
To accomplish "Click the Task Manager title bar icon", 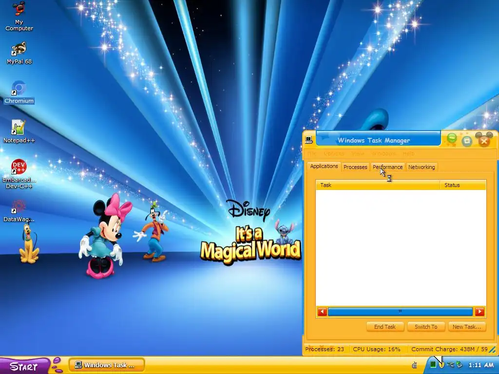I will click(x=308, y=140).
